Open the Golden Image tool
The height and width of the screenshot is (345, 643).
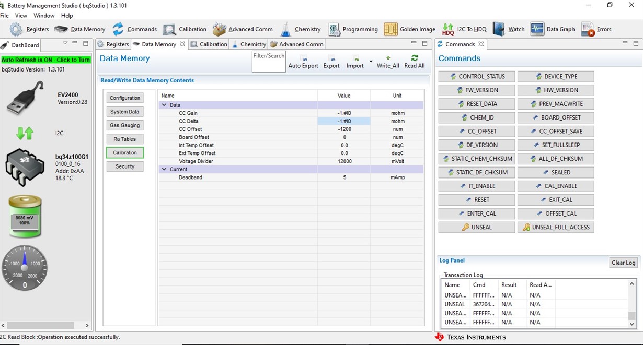click(409, 29)
